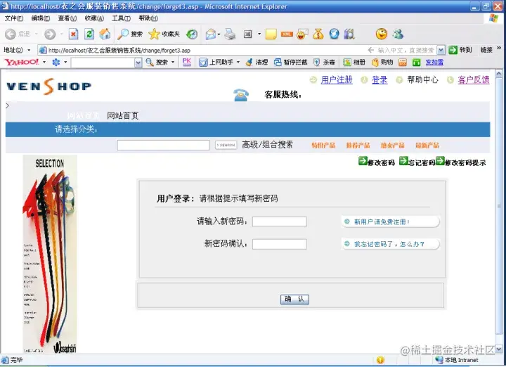Click 清理 (clean) toolbar item
The width and height of the screenshot is (506, 367).
[257, 62]
